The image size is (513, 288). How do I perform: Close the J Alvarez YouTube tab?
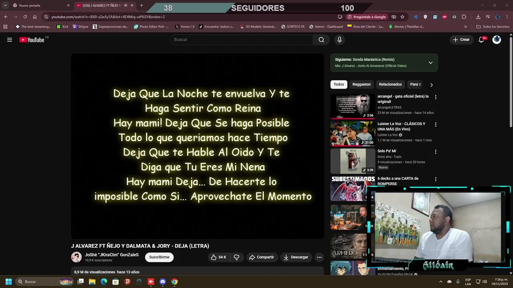click(x=132, y=6)
